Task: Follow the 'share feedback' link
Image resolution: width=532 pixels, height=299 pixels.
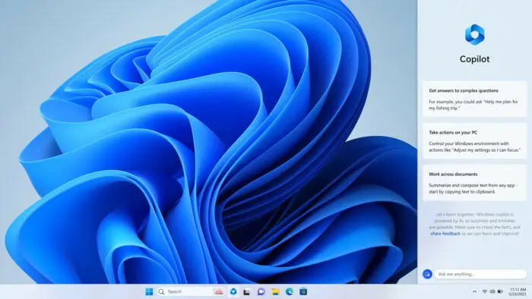Action: [x=445, y=234]
